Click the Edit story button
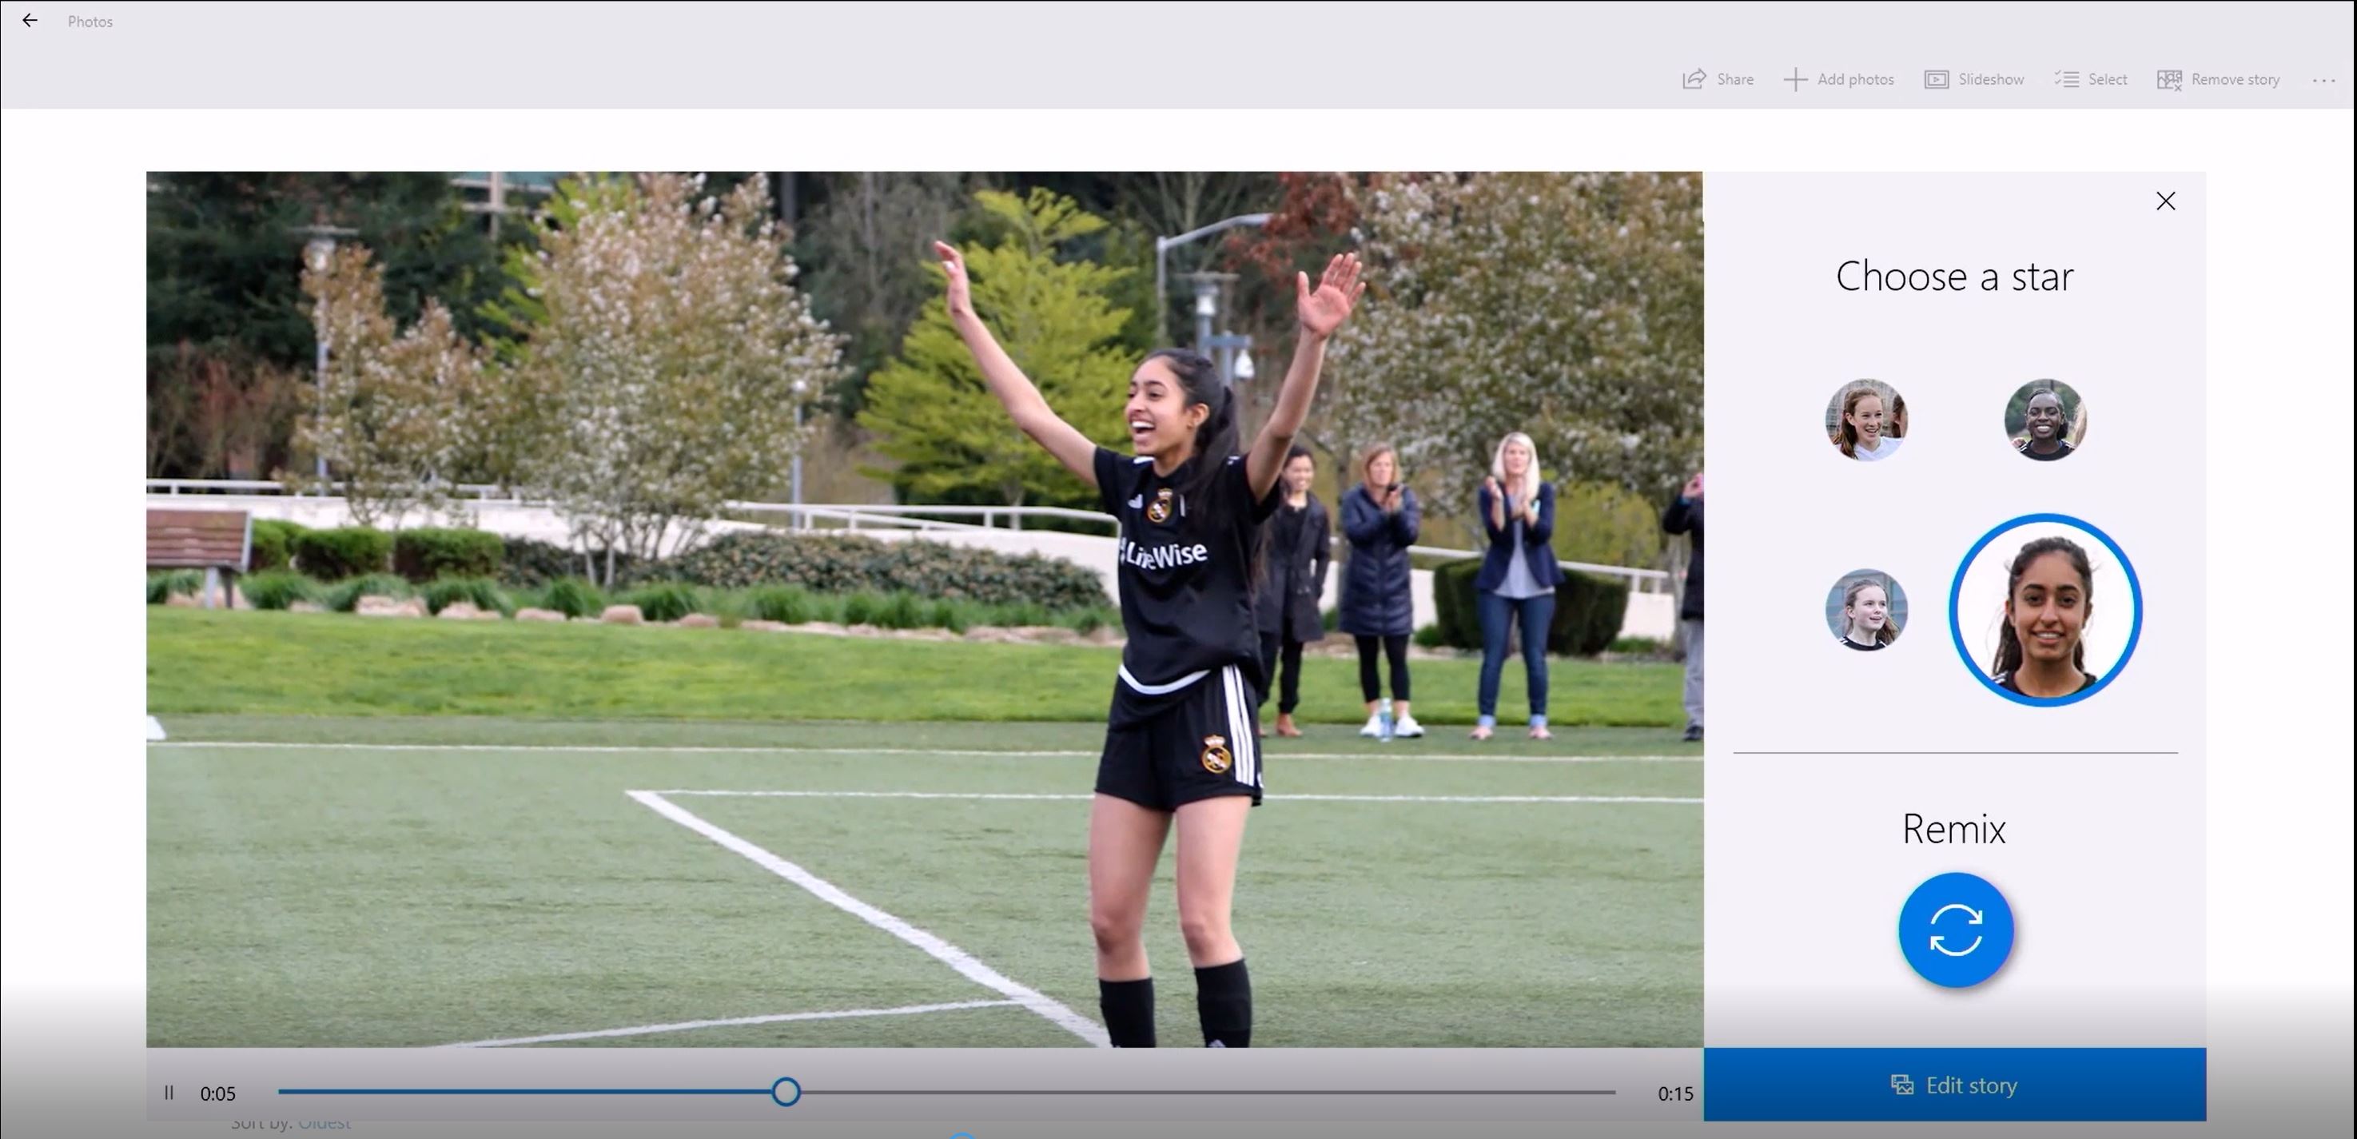2357x1139 pixels. pyautogui.click(x=1953, y=1085)
